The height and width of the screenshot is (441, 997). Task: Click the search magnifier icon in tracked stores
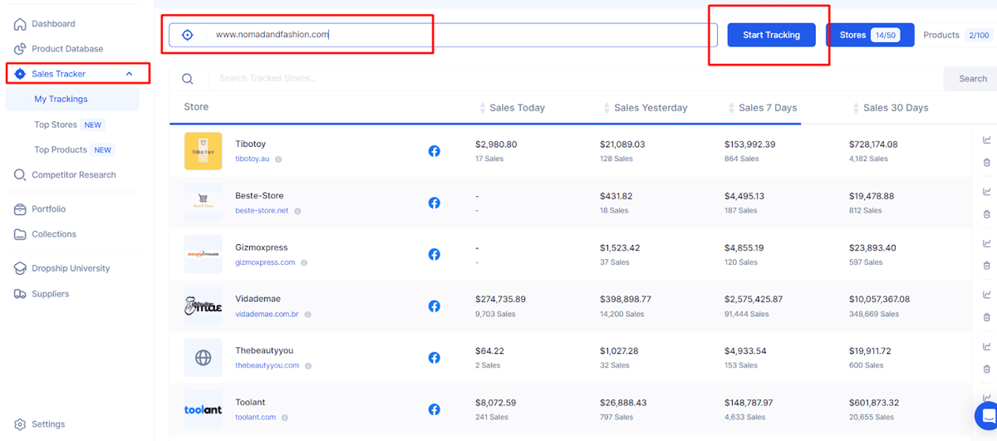(188, 79)
